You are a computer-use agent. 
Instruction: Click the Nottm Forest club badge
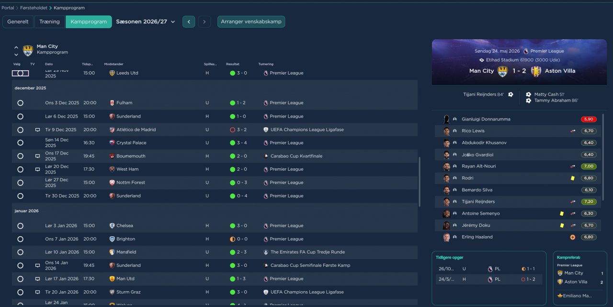(112, 183)
